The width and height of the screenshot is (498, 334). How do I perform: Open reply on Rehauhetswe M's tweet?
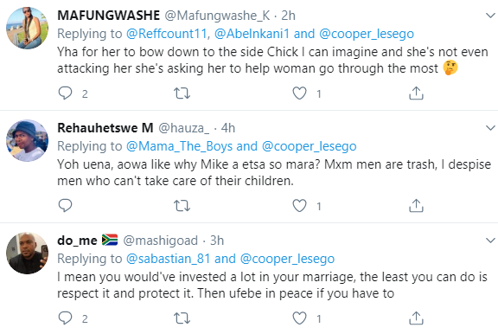(x=66, y=206)
